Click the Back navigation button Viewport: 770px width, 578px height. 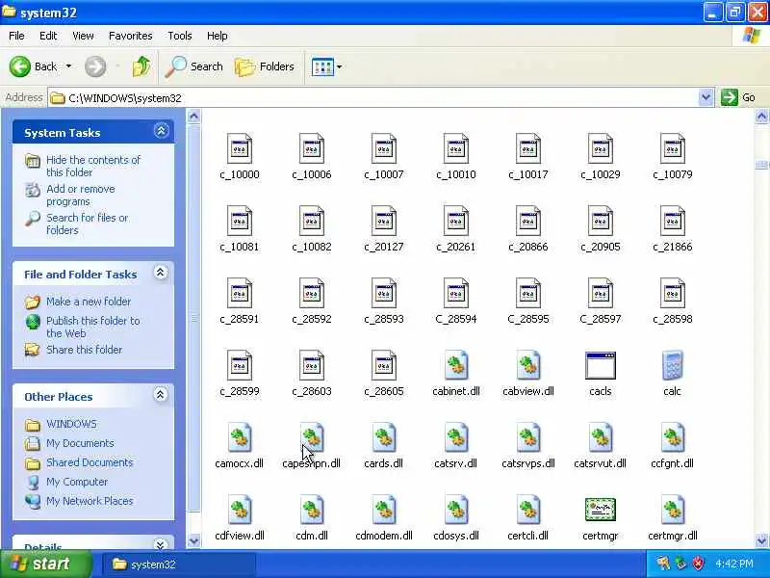33,66
